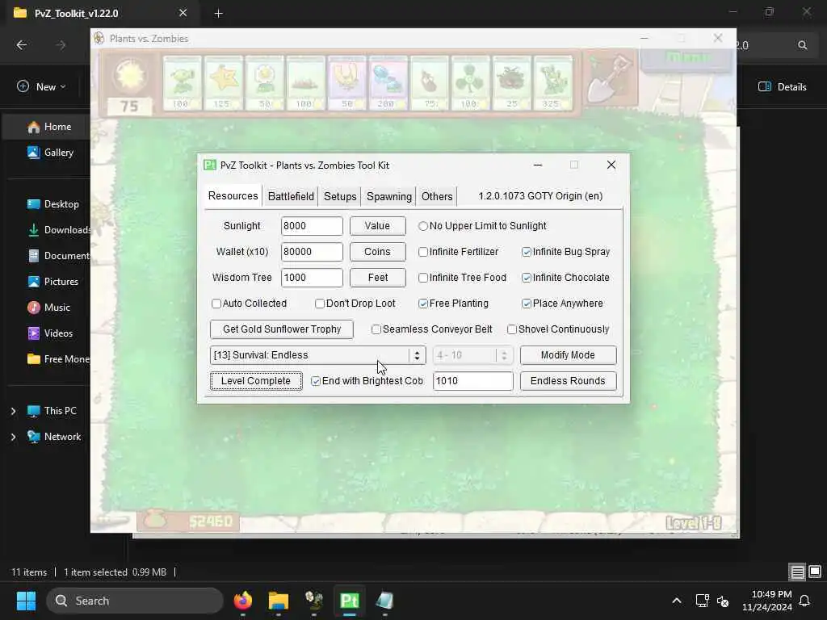Viewport: 827px width, 620px height.
Task: Select the Peashooter seed packet
Action: [x=182, y=83]
